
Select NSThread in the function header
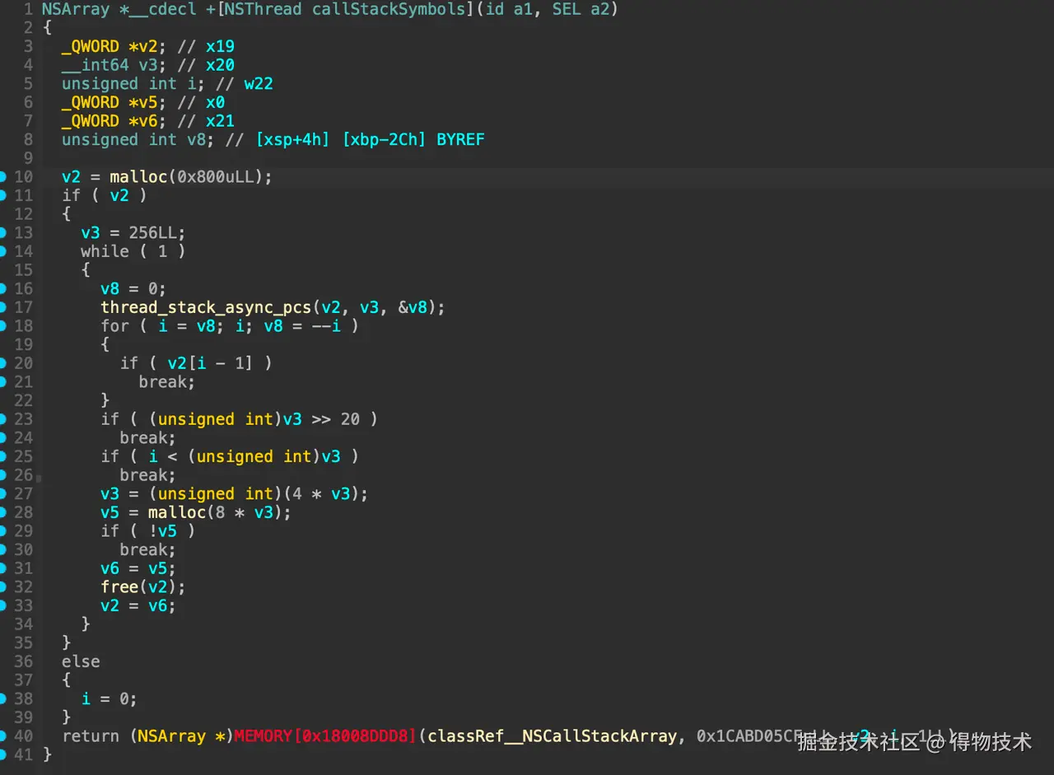tap(263, 10)
